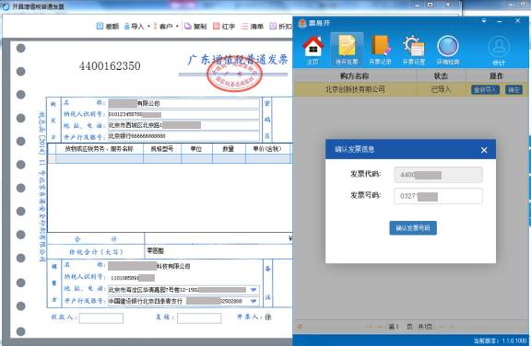Expand the dropdown arrow beside 导入
The image size is (531, 346).
[148, 26]
